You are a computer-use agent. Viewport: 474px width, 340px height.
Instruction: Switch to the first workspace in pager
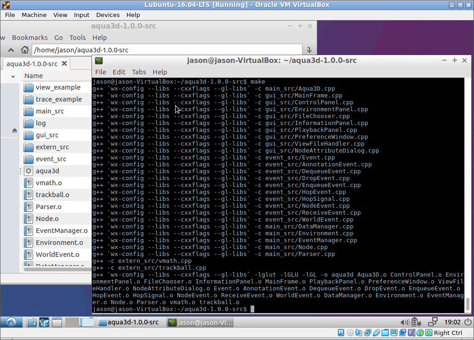72,322
